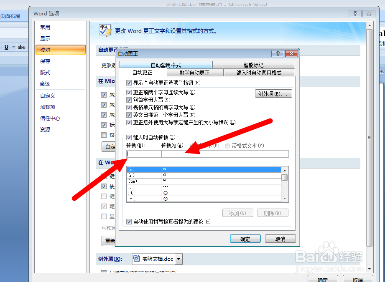Open 高级 category in Word 选项

[x=45, y=83]
